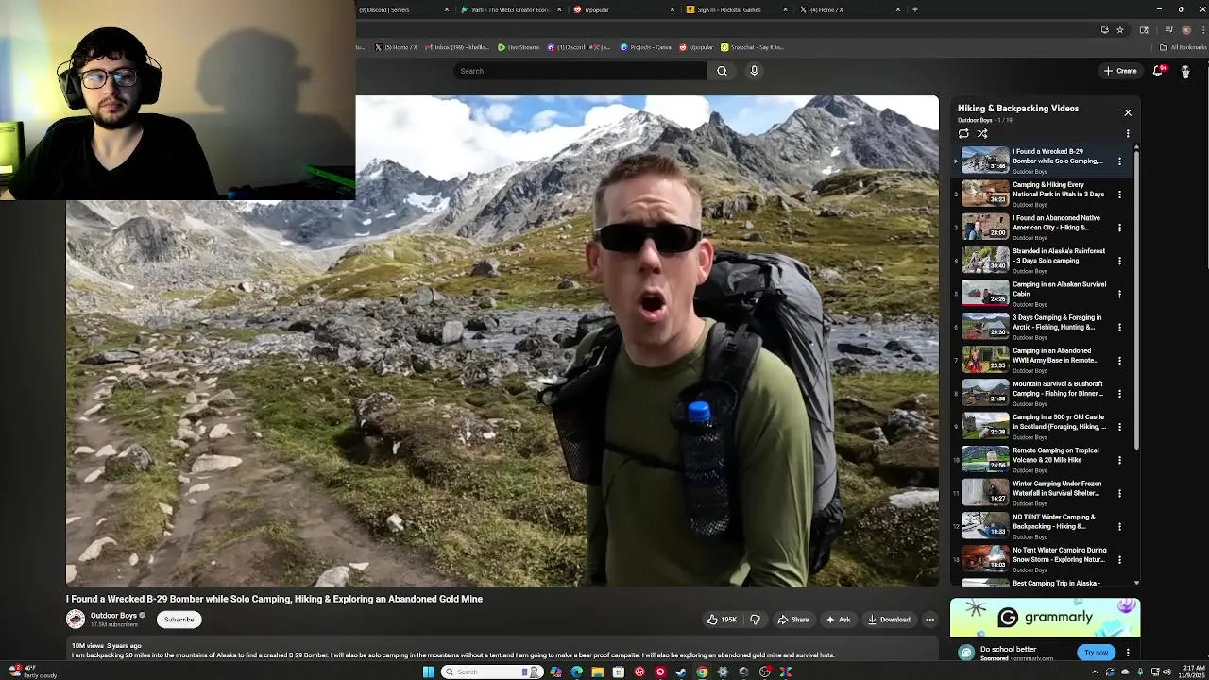
Task: Click playlist panel scrollbar
Action: click(x=1136, y=297)
